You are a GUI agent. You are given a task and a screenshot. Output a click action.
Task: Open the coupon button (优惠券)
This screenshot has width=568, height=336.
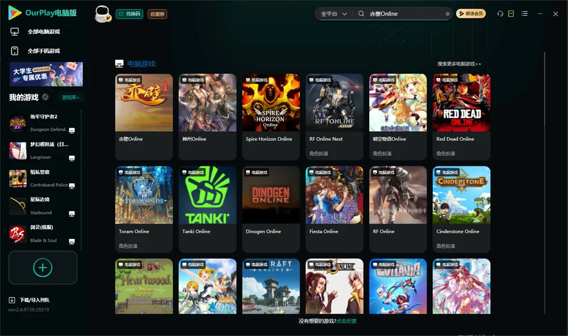point(157,14)
